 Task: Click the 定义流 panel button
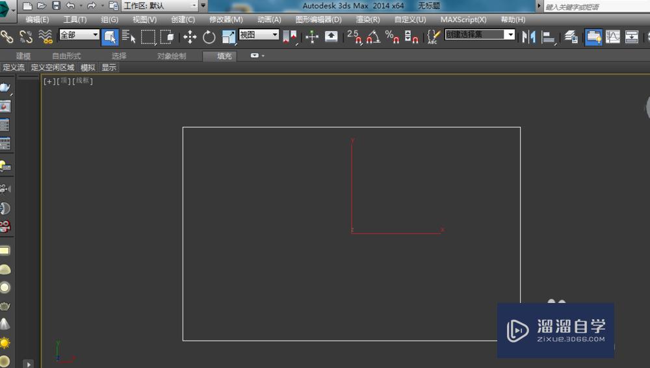[x=14, y=68]
